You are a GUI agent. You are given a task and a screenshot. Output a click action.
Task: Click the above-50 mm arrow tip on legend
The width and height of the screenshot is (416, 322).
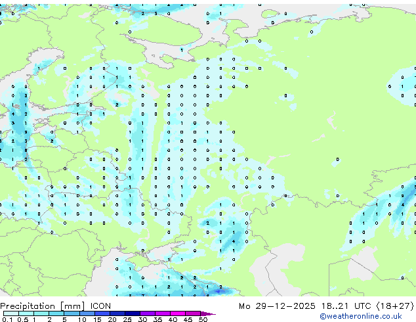point(208,313)
